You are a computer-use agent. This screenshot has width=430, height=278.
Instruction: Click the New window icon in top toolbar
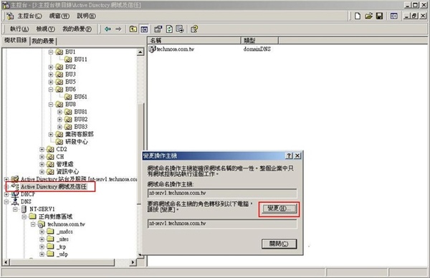(x=393, y=16)
